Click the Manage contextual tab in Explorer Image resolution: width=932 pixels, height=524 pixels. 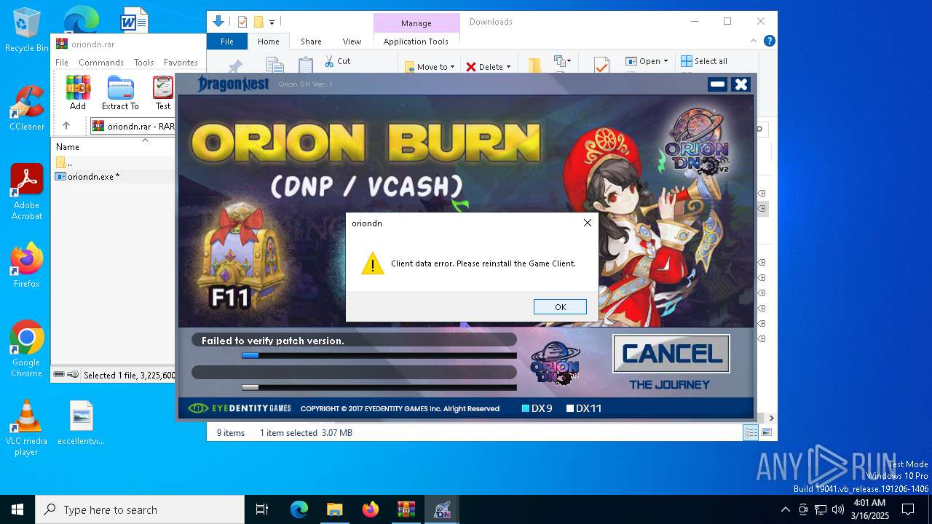click(x=416, y=23)
